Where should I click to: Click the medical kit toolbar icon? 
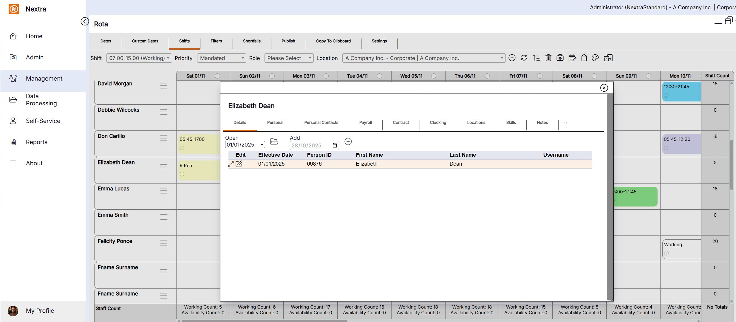pos(560,58)
